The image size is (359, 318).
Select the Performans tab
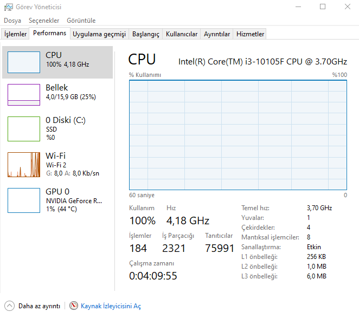pos(49,33)
